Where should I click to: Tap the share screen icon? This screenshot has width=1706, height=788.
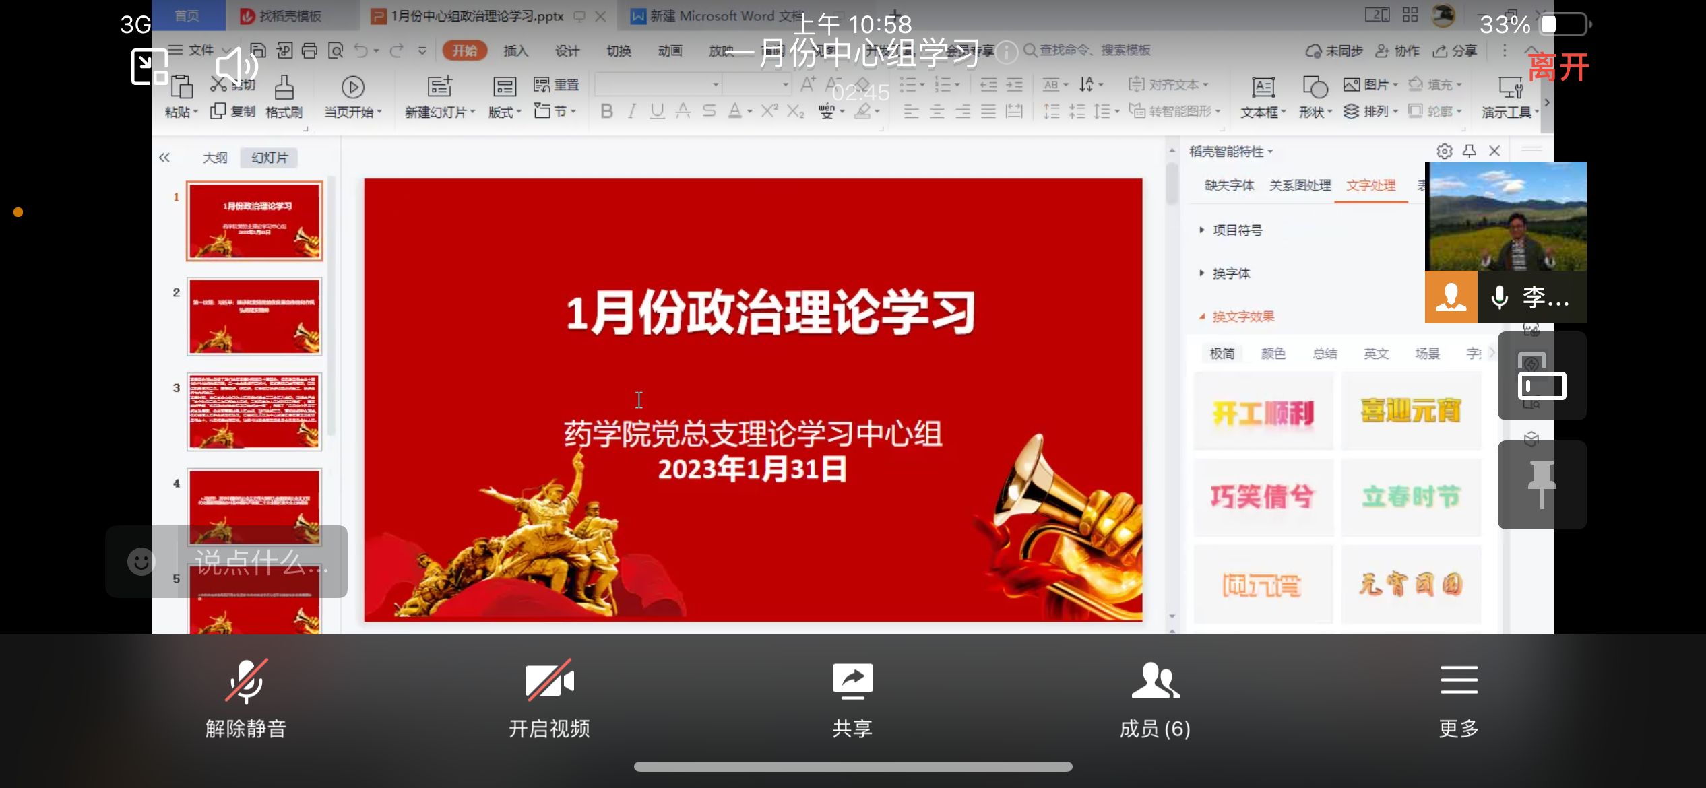point(852,682)
